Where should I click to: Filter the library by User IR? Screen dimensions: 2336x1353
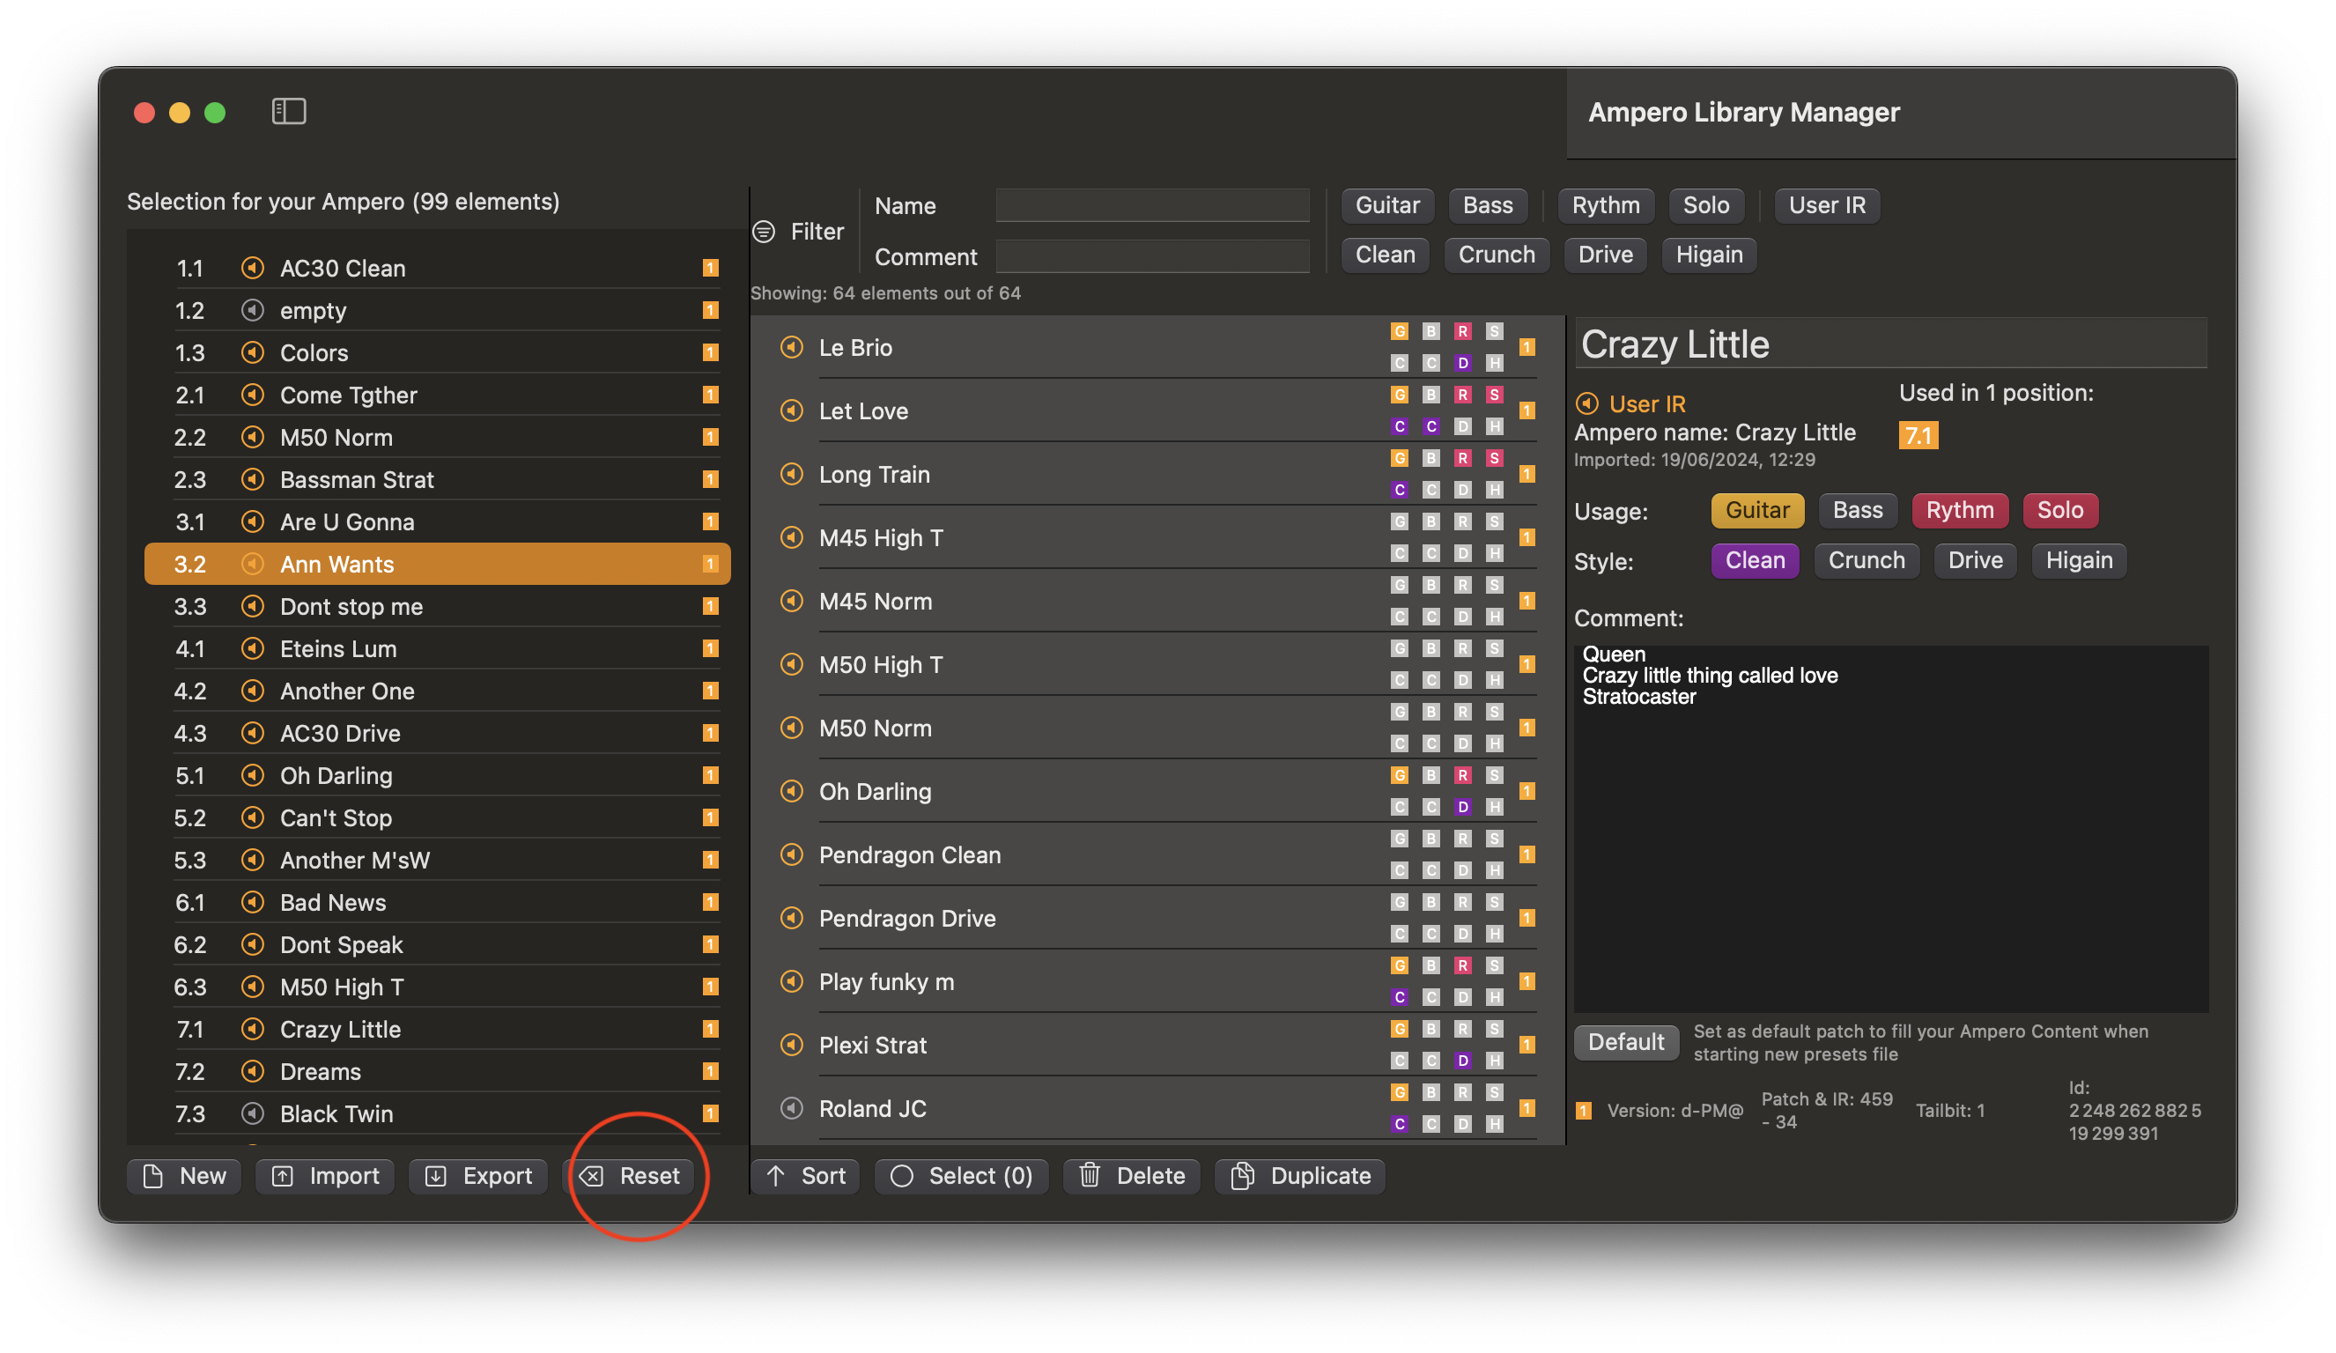1826,205
